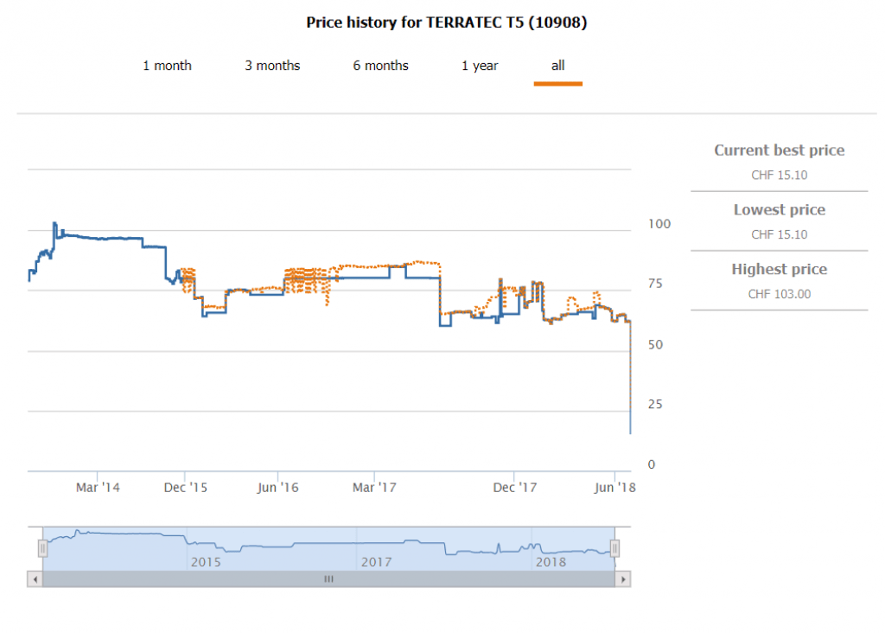Image resolution: width=885 pixels, height=633 pixels.
Task: Click the right navigator range handle
Action: point(614,548)
